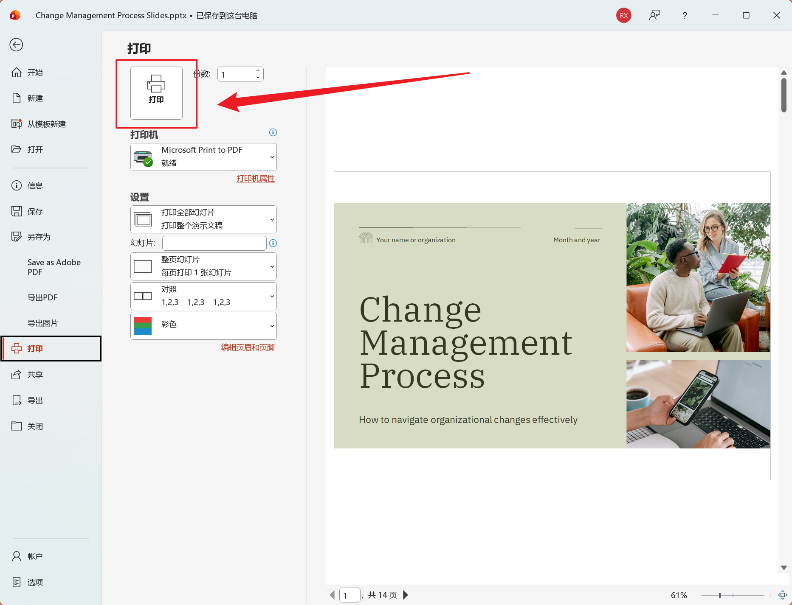Click the next page arrow below the preview
The image size is (792, 605).
tap(406, 595)
